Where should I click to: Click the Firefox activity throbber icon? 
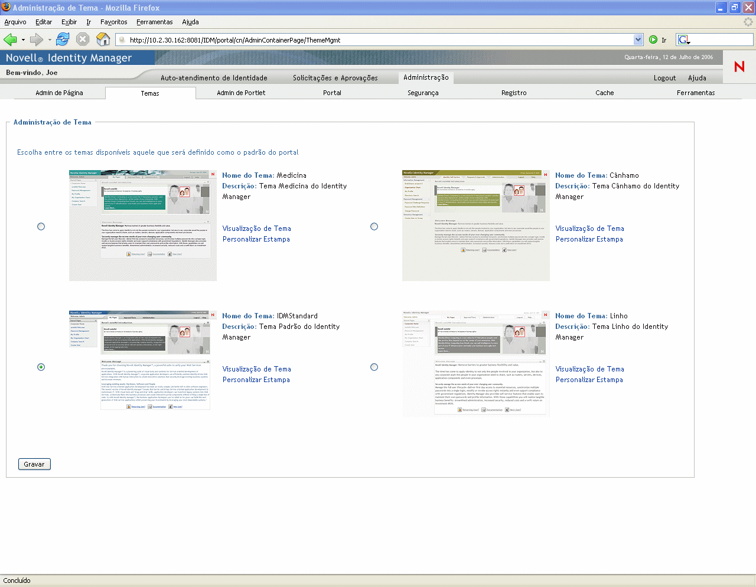point(748,22)
